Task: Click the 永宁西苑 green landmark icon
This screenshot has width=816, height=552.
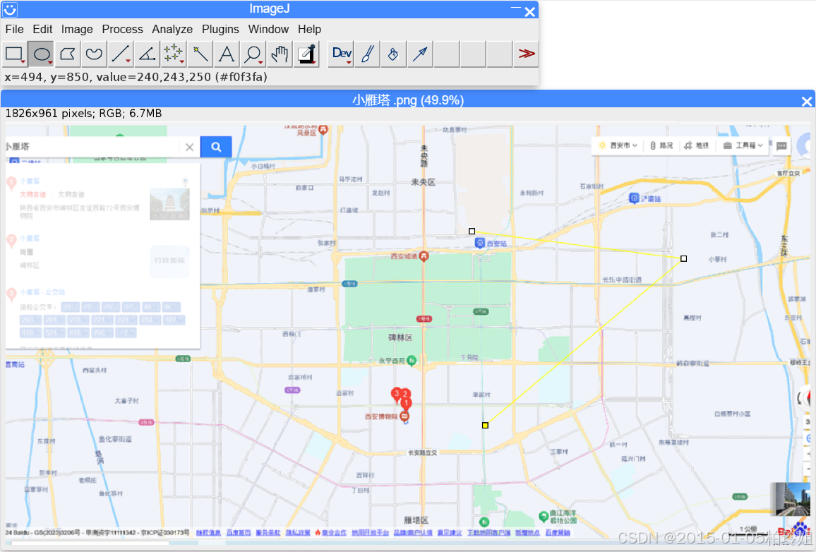Action: (x=412, y=360)
